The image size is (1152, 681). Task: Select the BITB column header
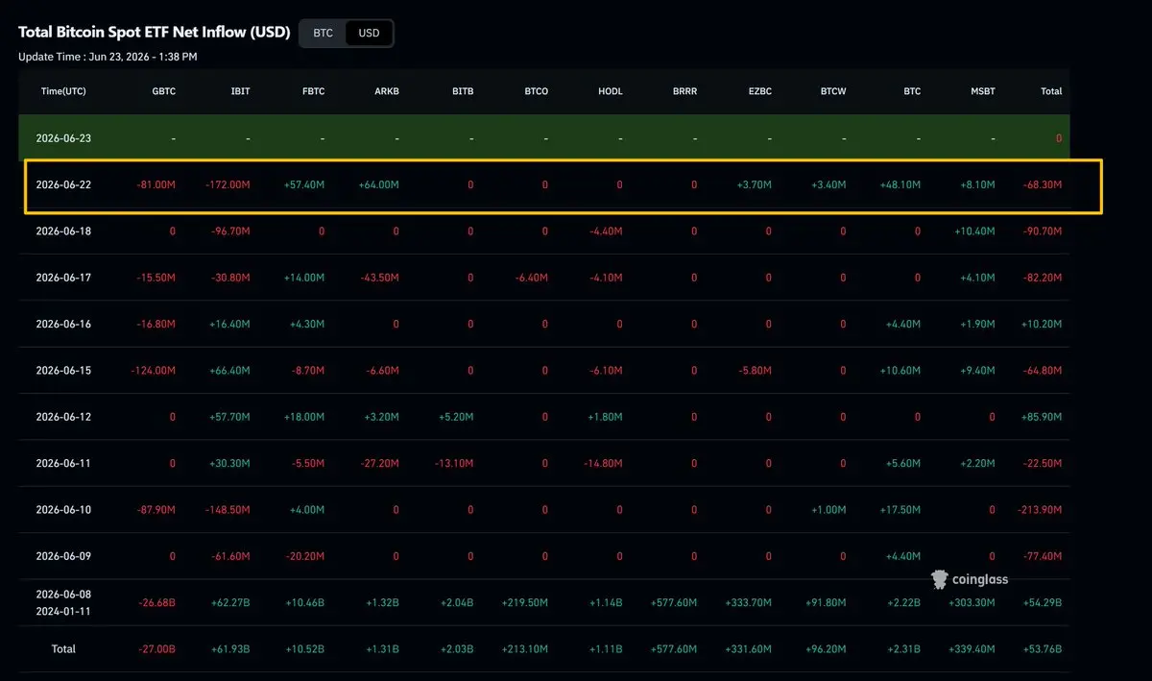pos(463,91)
